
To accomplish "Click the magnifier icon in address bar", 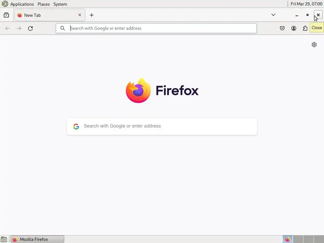I will coord(63,28).
